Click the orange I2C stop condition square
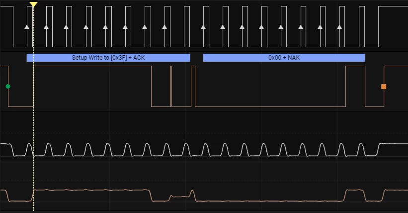The height and width of the screenshot is (213, 408). [x=384, y=87]
